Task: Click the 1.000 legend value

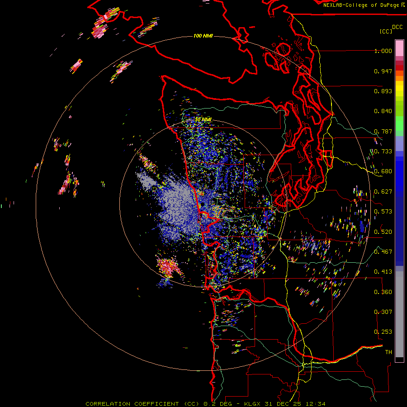Action: click(x=383, y=51)
